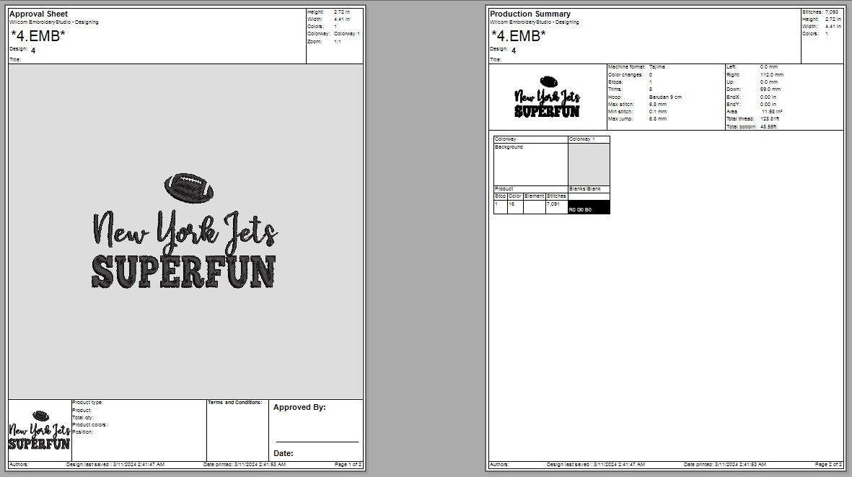The height and width of the screenshot is (477, 852).
Task: Click the Production Summary page title
Action: pyautogui.click(x=530, y=14)
